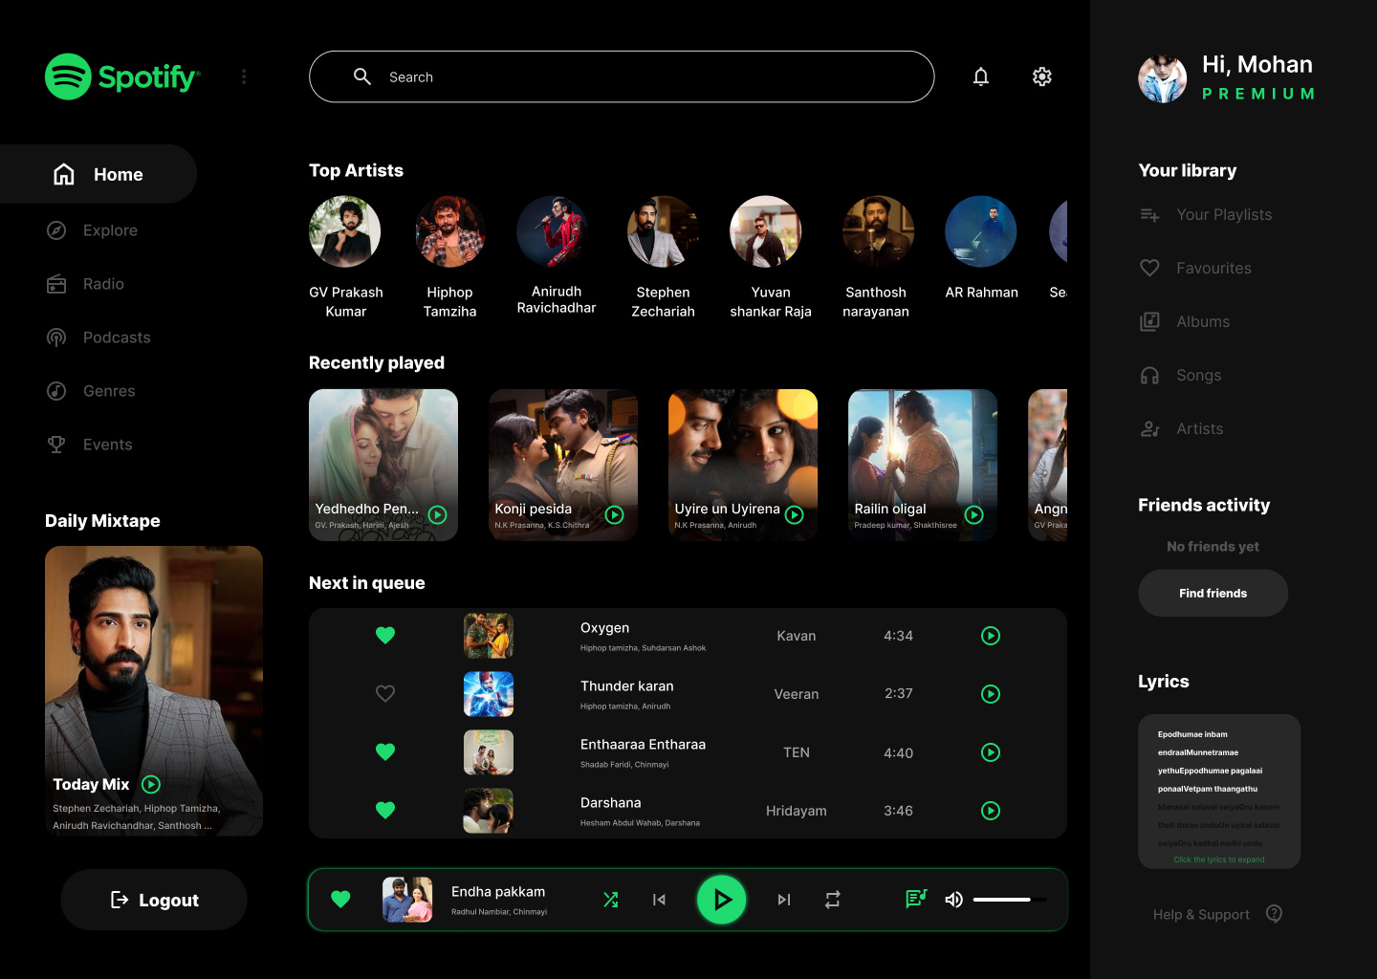The height and width of the screenshot is (979, 1377).
Task: Open the menu beside the Spotify logo
Action: click(x=244, y=76)
